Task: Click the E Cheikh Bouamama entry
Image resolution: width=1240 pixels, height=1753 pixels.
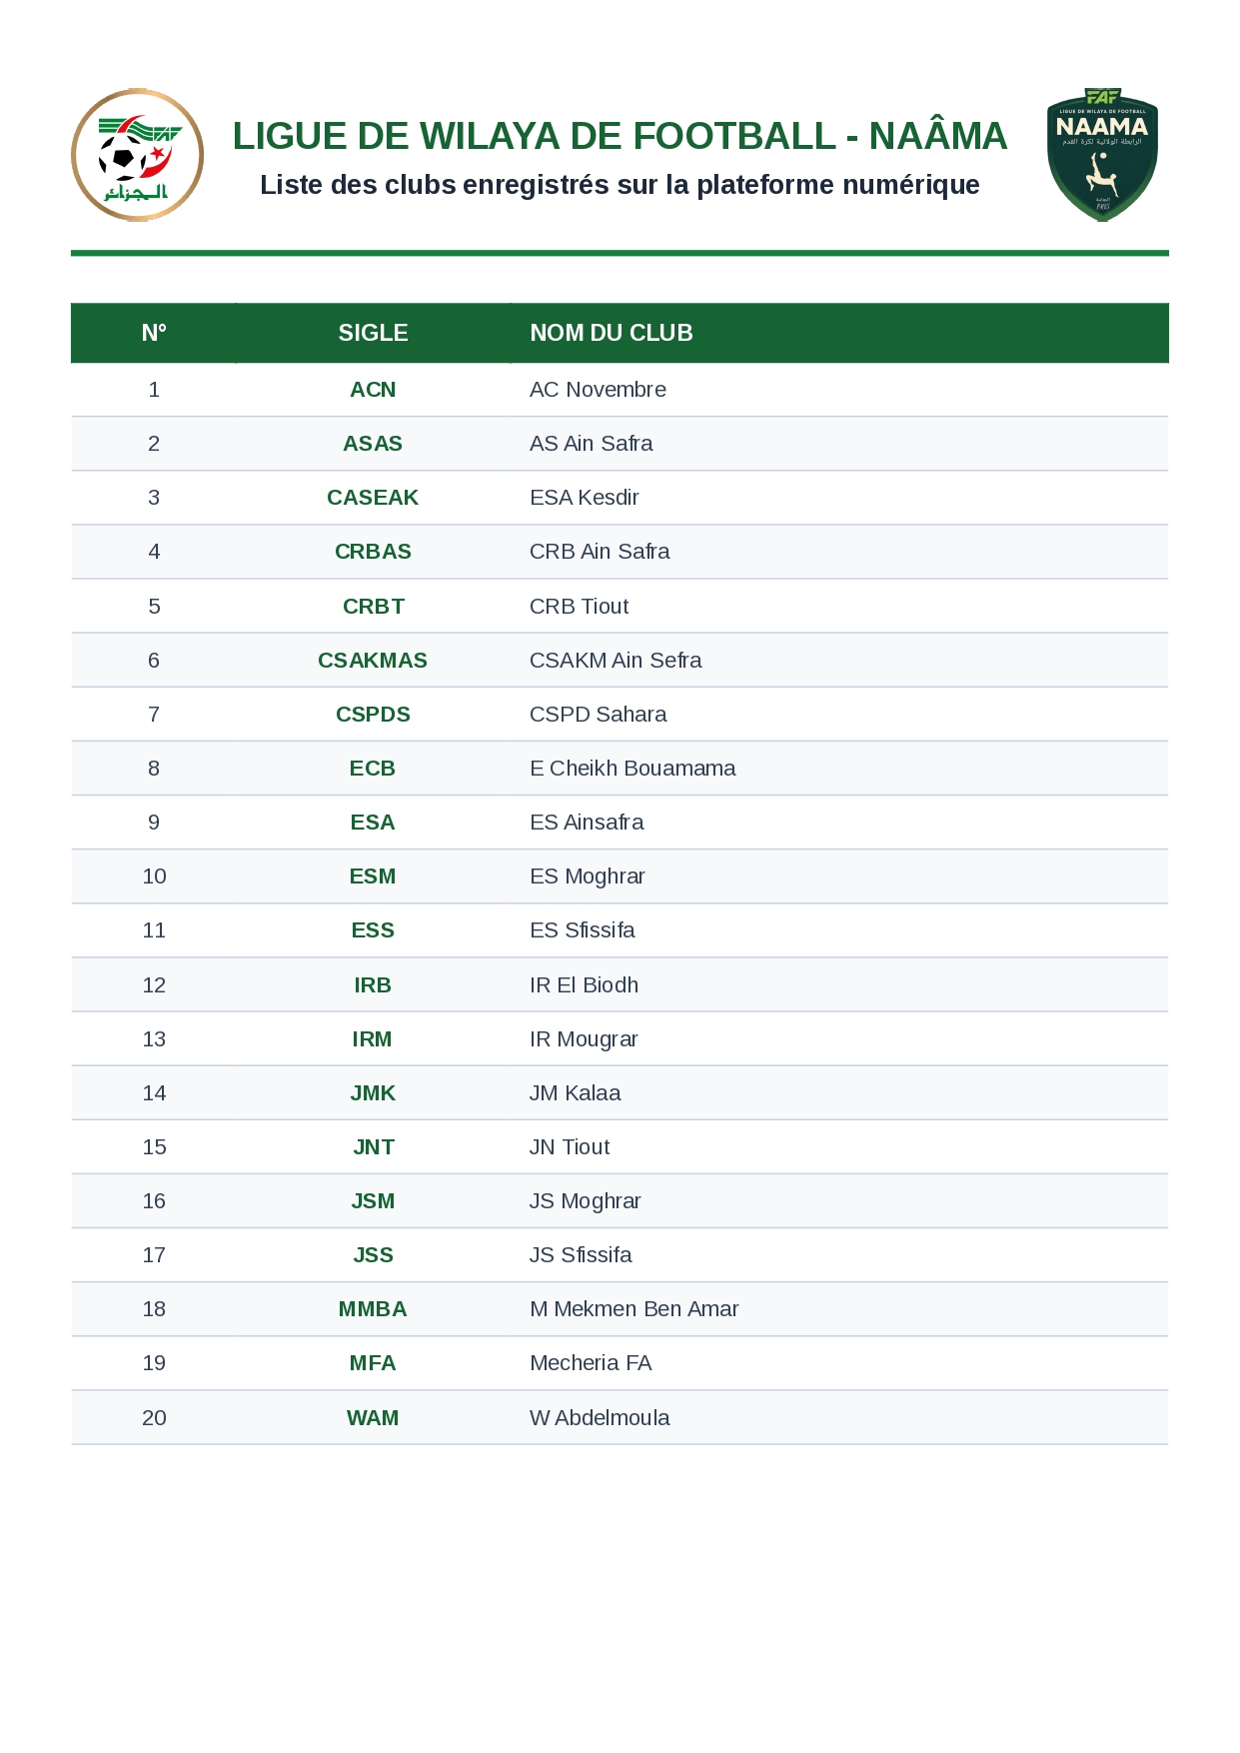Action: pos(632,769)
